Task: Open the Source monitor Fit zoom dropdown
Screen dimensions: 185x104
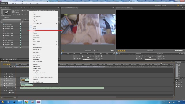Action: (88, 51)
